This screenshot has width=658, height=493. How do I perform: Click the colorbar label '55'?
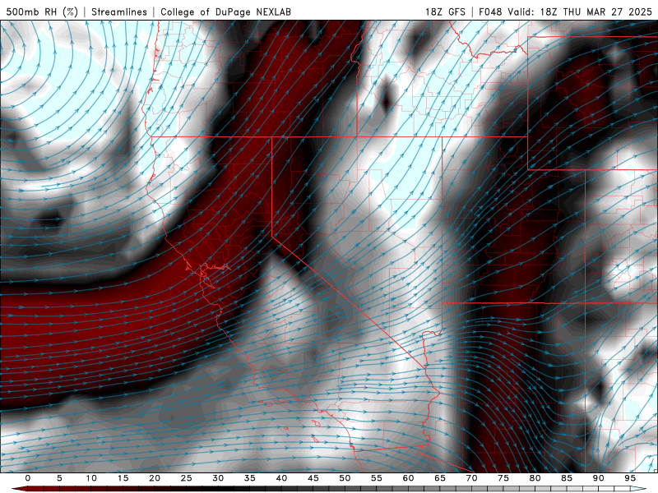tap(377, 478)
